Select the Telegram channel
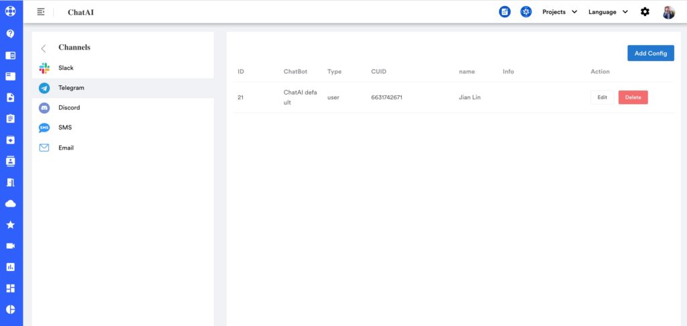Image resolution: width=687 pixels, height=326 pixels. (123, 88)
